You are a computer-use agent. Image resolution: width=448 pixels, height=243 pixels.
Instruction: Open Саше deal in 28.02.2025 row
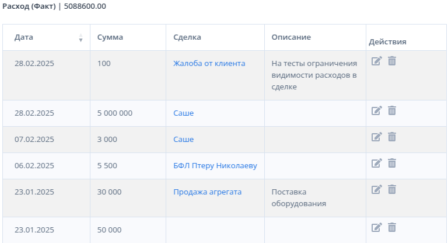point(183,113)
